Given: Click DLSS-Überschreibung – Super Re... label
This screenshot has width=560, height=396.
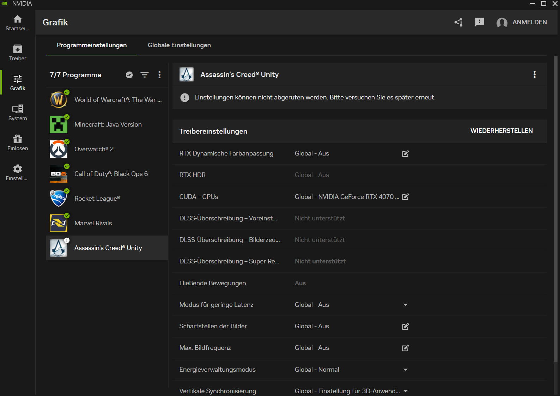Looking at the screenshot, I should (x=229, y=261).
